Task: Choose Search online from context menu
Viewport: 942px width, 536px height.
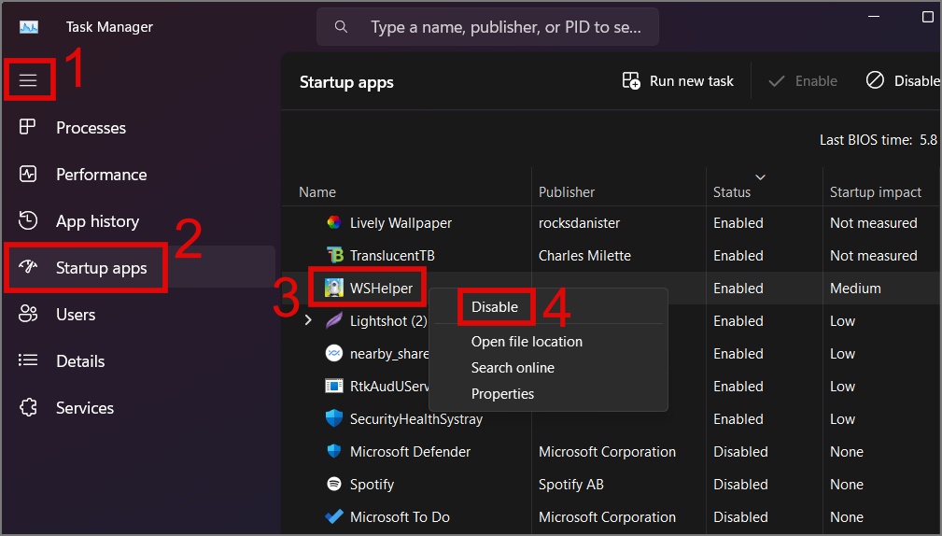Action: (513, 368)
